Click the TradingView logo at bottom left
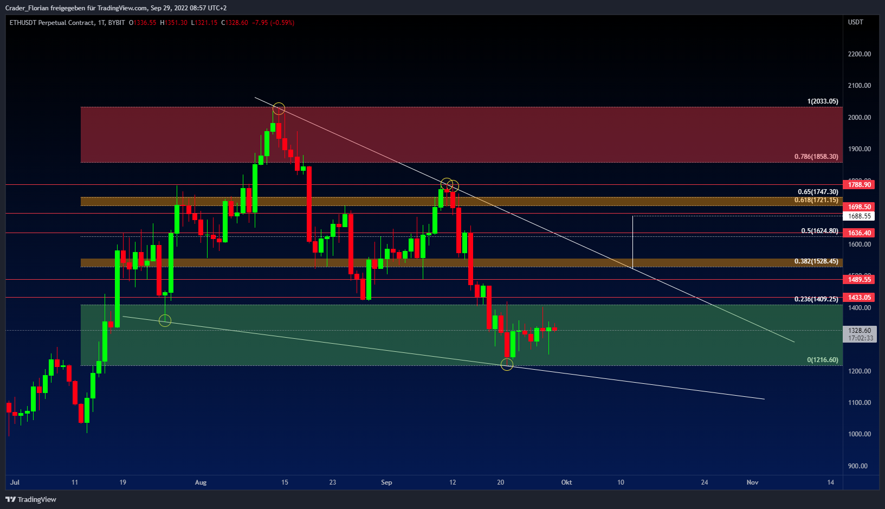 point(31,499)
